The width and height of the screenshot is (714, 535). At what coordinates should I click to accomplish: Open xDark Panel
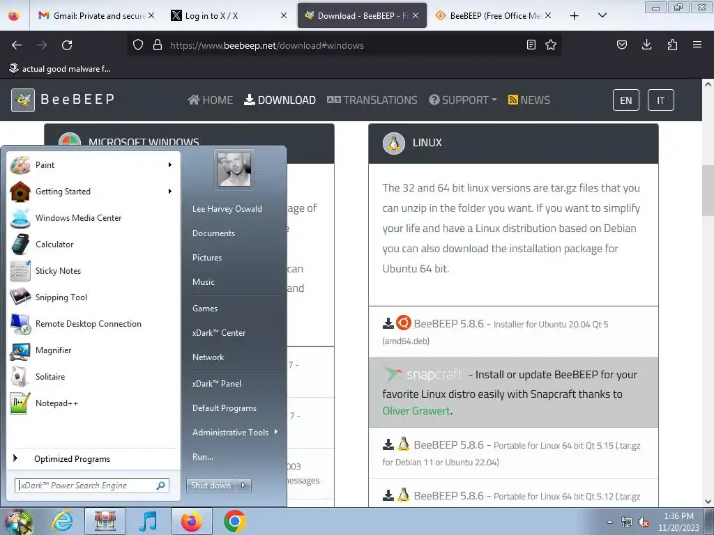point(217,384)
